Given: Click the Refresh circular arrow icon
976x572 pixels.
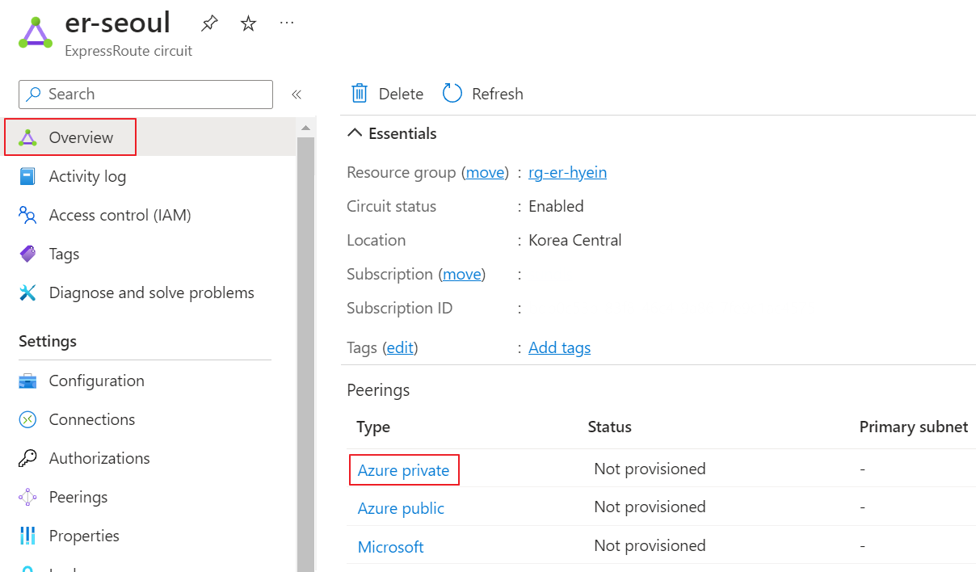Looking at the screenshot, I should 452,94.
